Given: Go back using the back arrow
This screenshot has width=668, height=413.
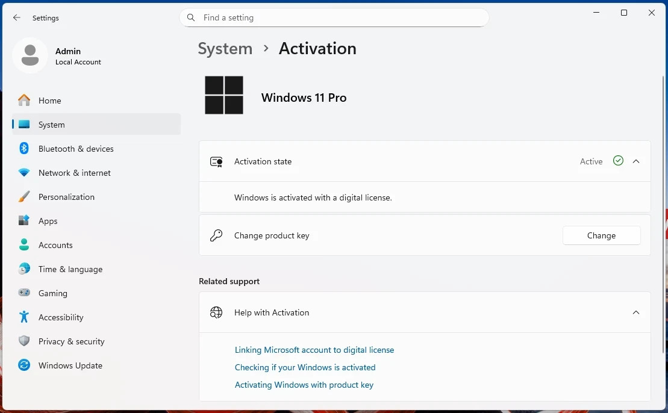Looking at the screenshot, I should click(x=17, y=18).
